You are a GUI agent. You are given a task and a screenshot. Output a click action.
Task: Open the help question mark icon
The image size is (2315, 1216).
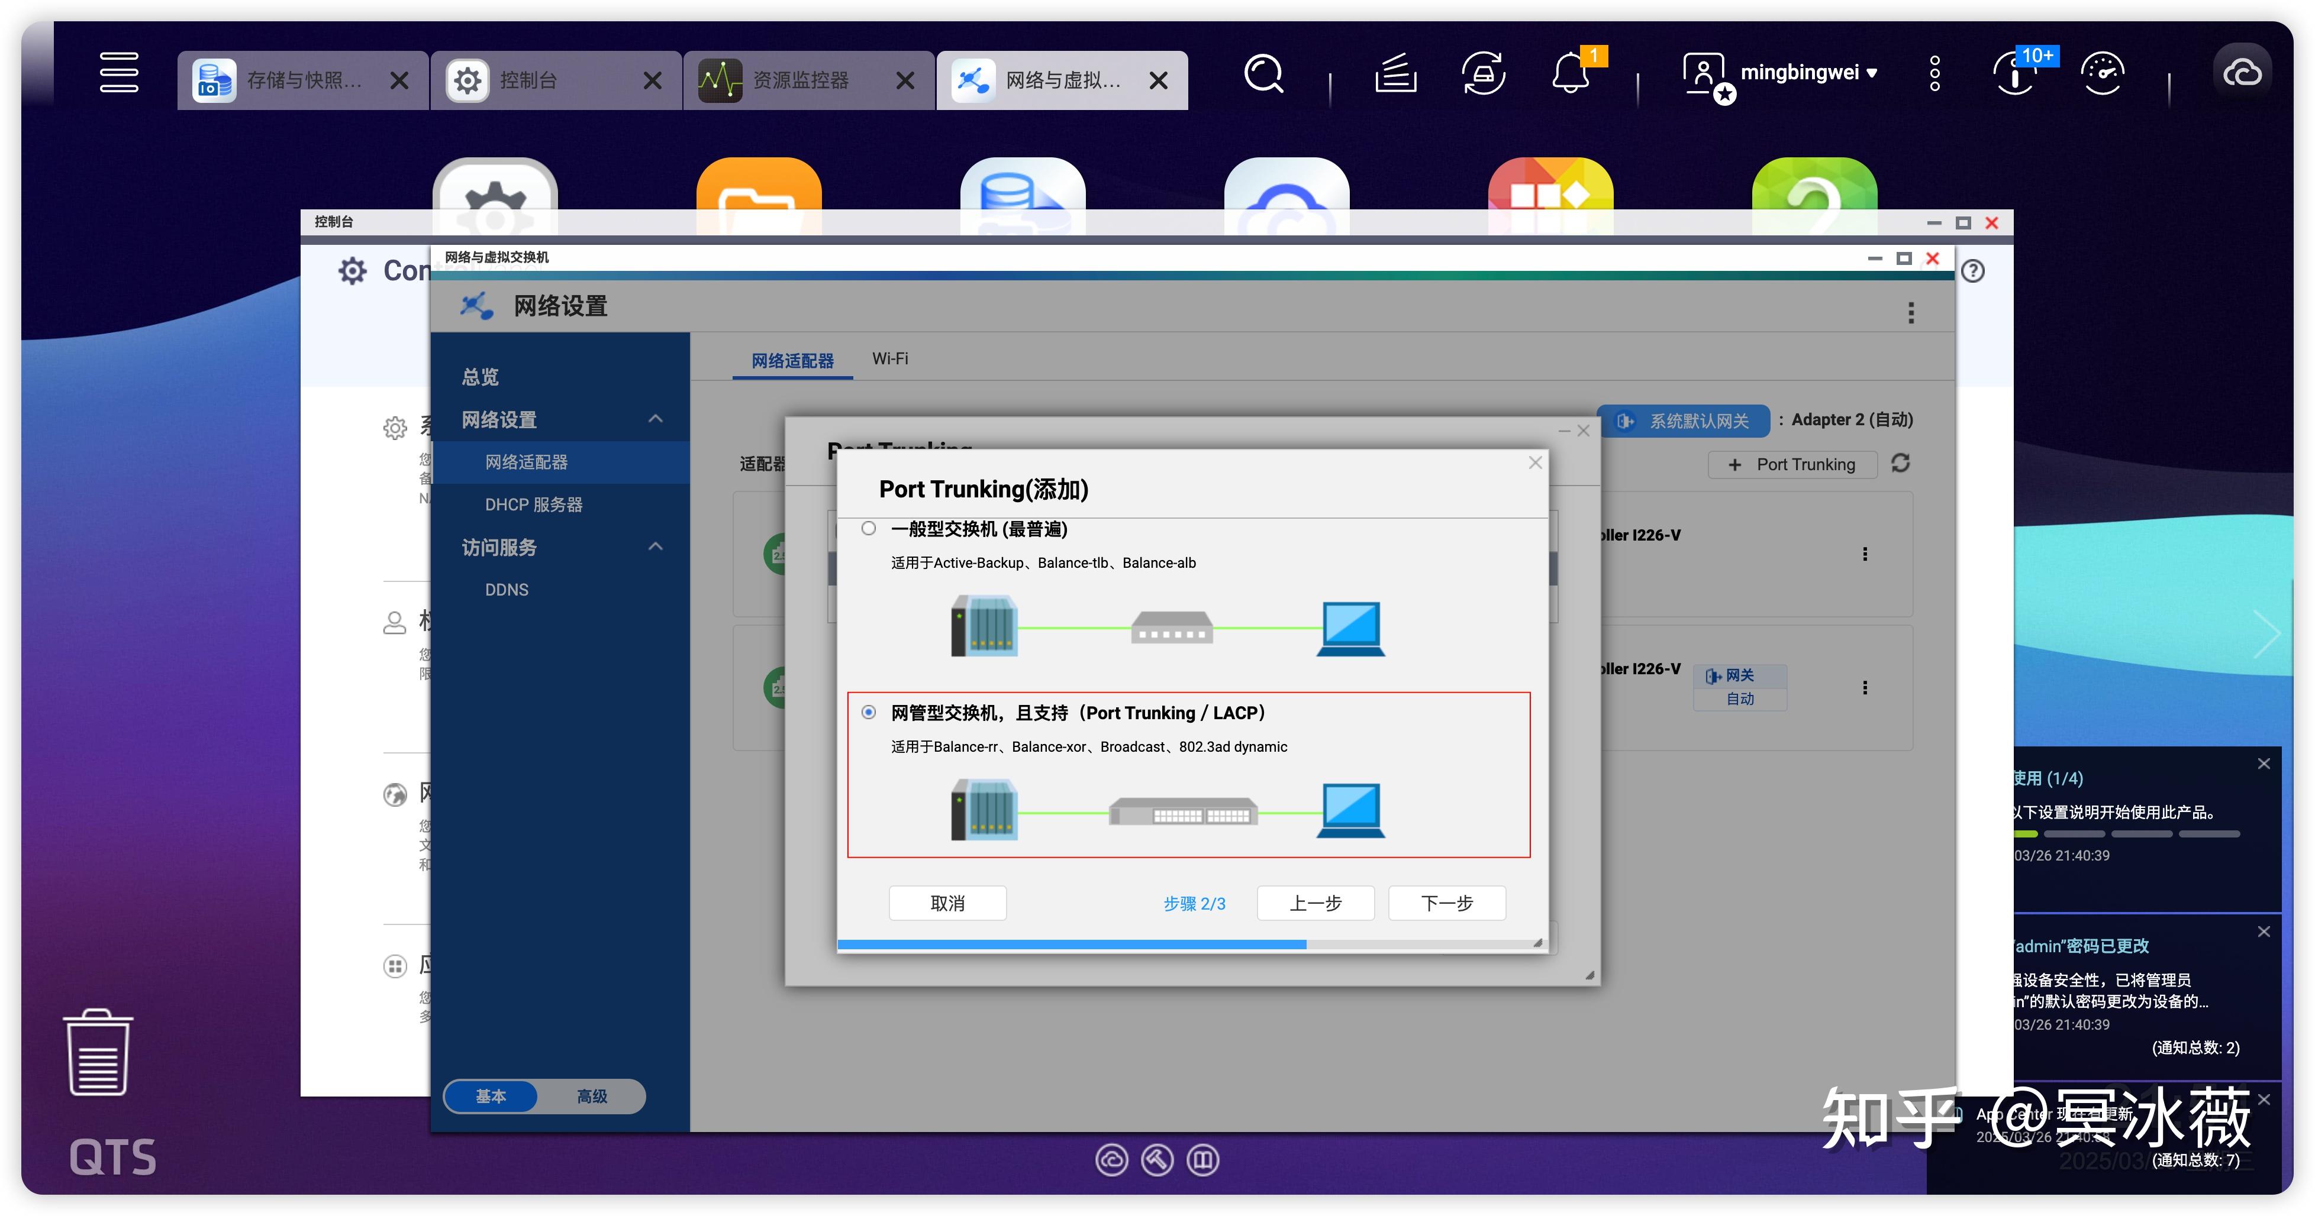coord(1972,271)
